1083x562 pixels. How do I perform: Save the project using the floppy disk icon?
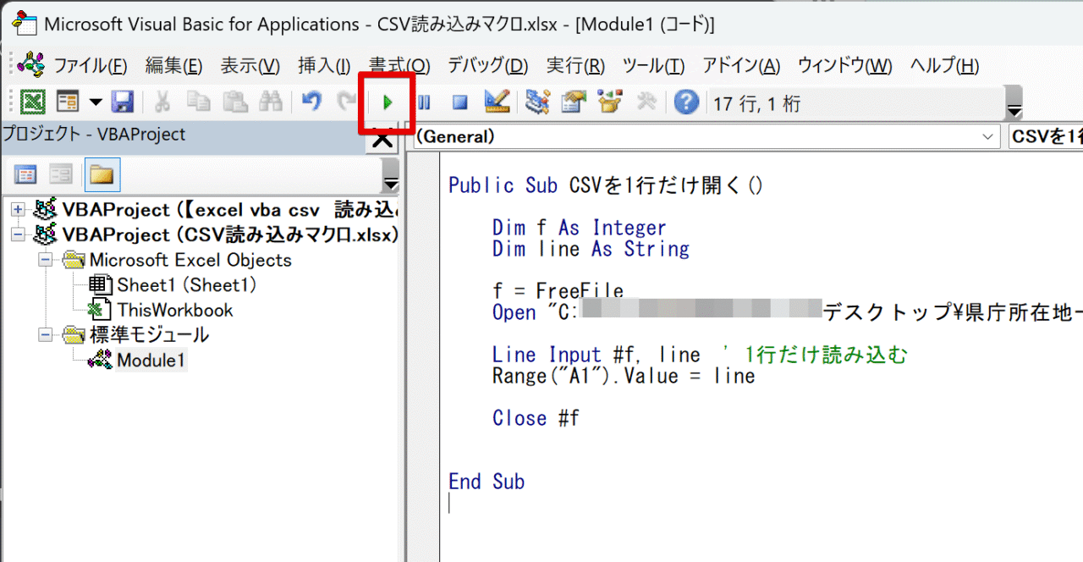124,102
